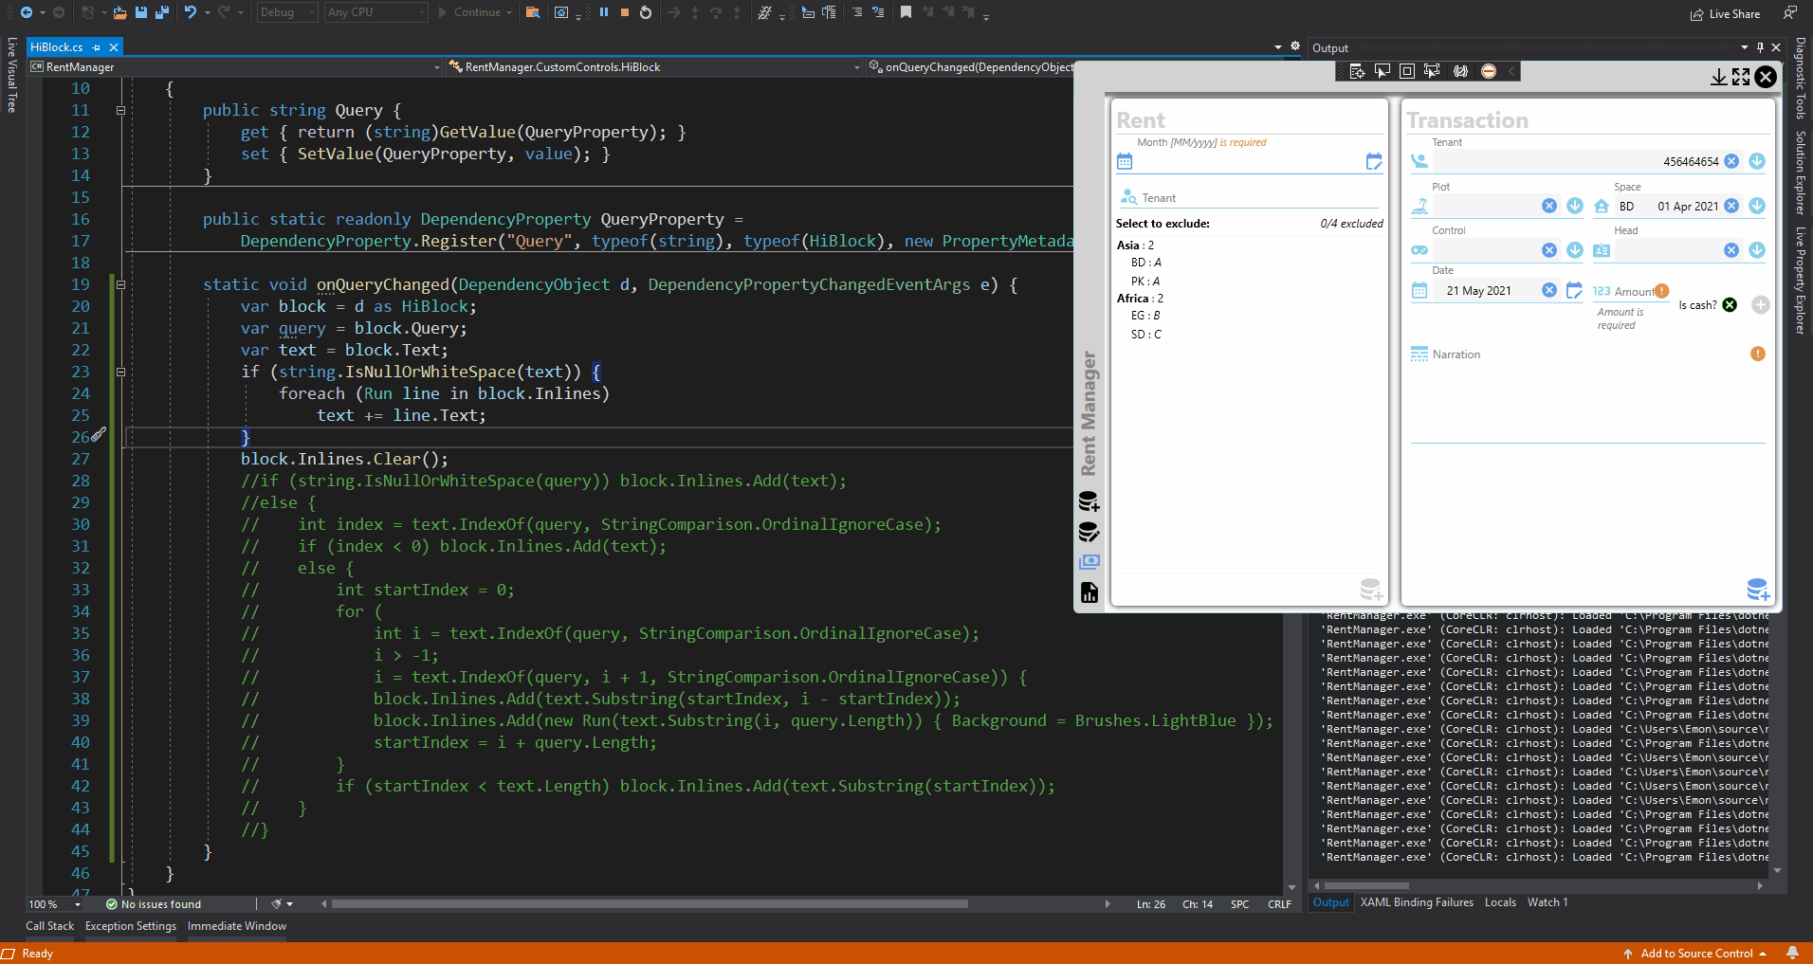Open the RentManager.CustomControls.HiBlock type dropdown
This screenshot has height=964, width=1813.
tap(654, 66)
